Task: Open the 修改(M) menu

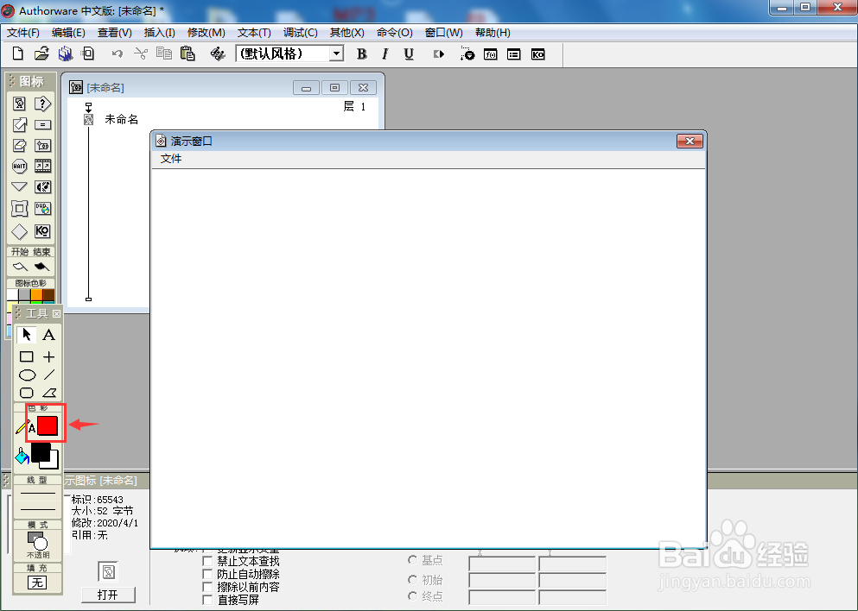Action: [207, 33]
